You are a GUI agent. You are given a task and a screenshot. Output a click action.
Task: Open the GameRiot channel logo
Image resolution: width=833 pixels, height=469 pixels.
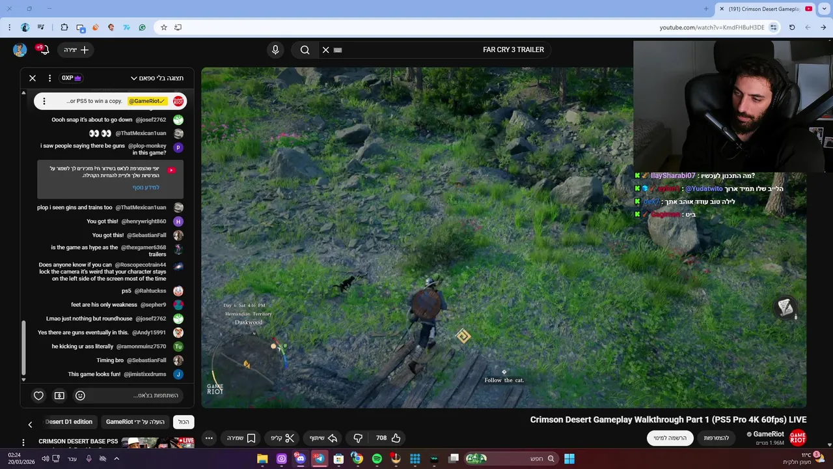(x=797, y=438)
